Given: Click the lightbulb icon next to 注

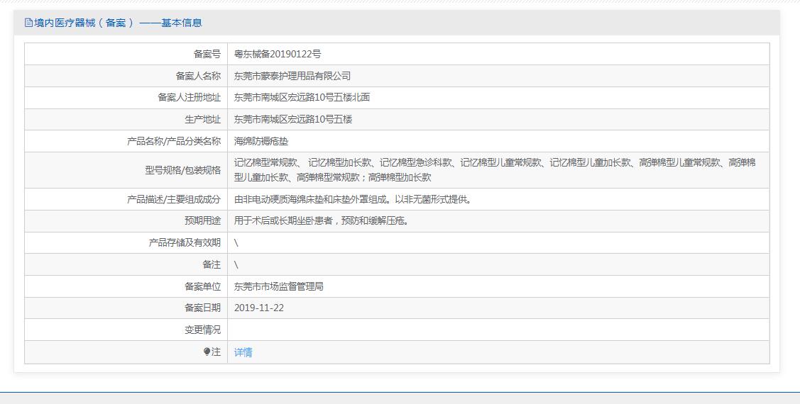Looking at the screenshot, I should coord(207,352).
